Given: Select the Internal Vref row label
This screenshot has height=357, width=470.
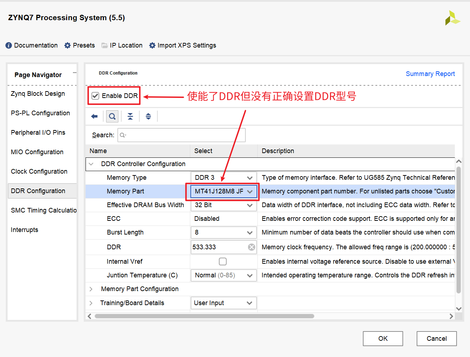Looking at the screenshot, I should click(x=125, y=262).
